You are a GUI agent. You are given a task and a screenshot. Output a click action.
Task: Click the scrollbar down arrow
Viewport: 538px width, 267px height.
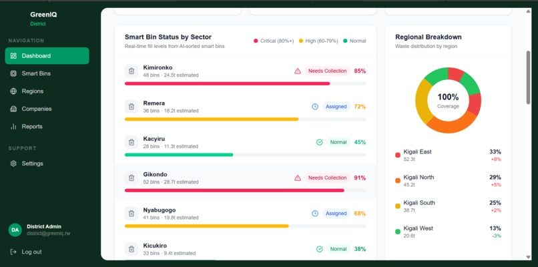[x=528, y=257]
